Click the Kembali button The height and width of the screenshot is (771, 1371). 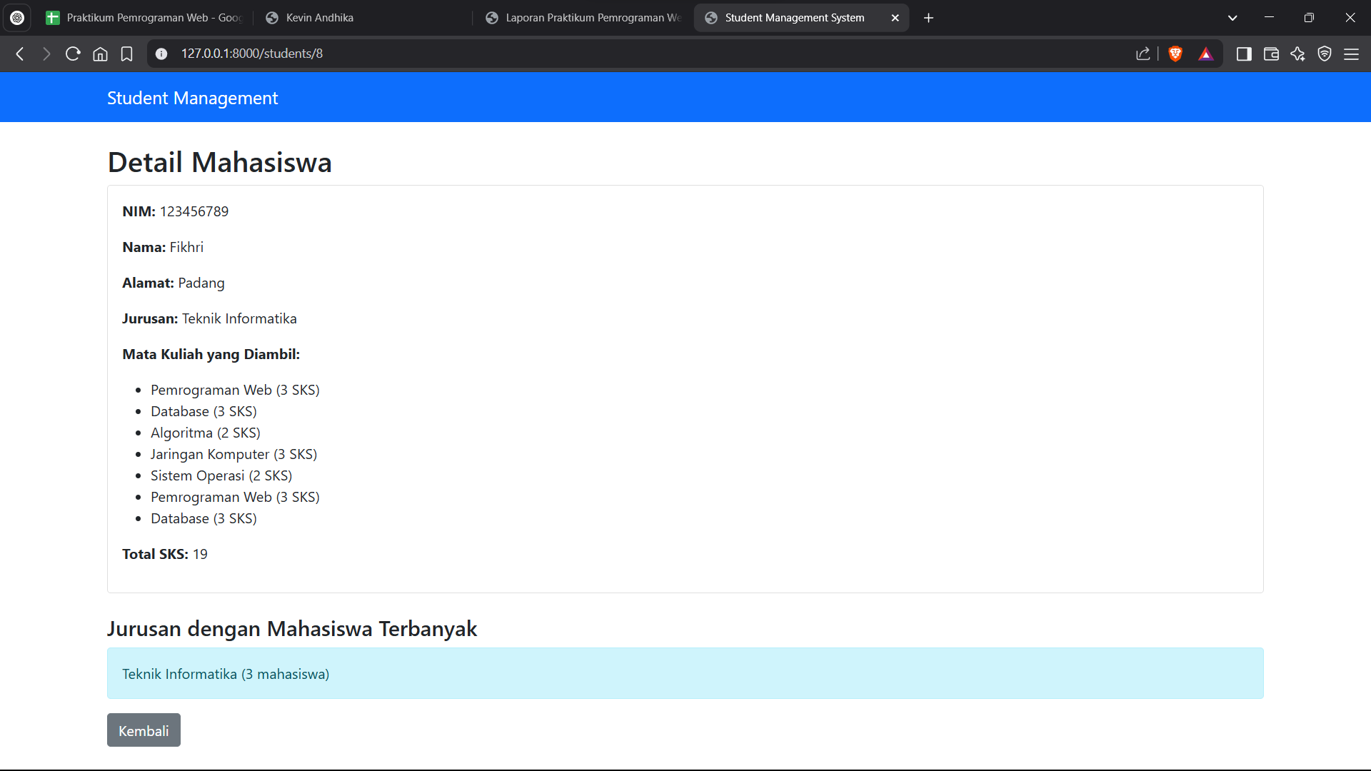(144, 730)
